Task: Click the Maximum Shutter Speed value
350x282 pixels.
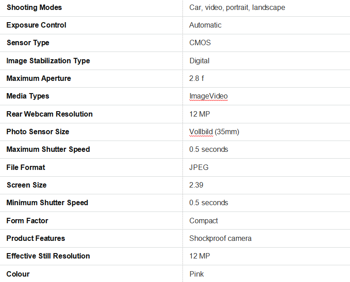Action: [208, 149]
